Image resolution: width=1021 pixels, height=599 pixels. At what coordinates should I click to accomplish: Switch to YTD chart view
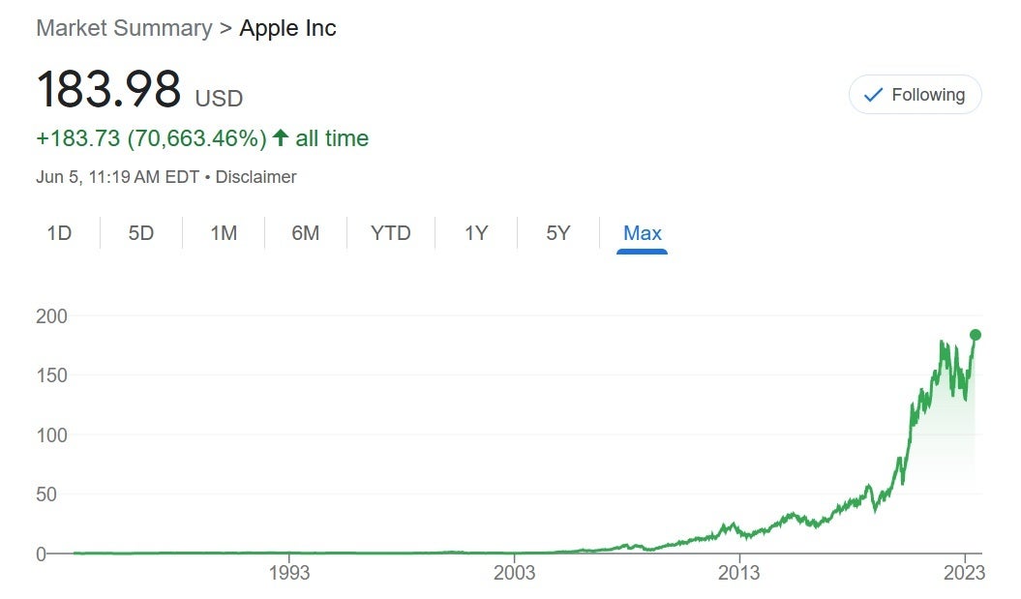[x=391, y=233]
